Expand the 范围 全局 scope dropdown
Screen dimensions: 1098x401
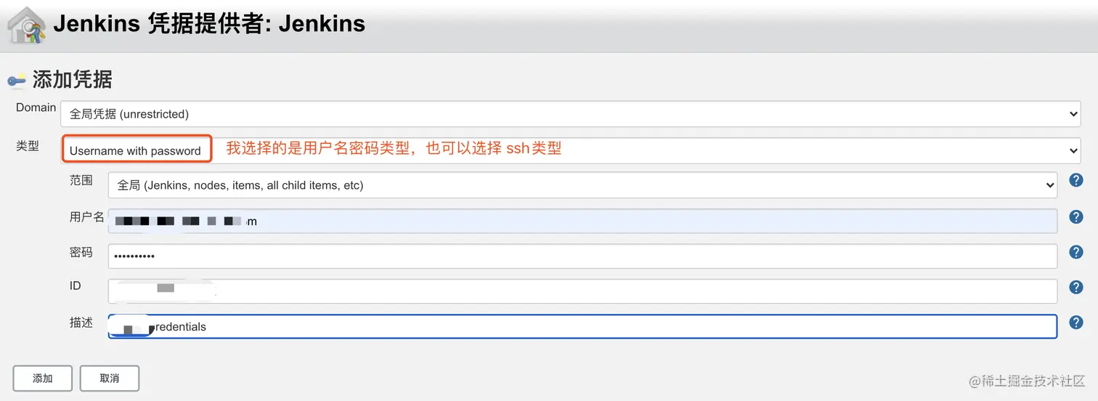pyautogui.click(x=582, y=185)
